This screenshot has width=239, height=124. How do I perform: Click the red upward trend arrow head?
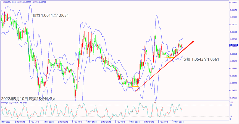coord(193,42)
